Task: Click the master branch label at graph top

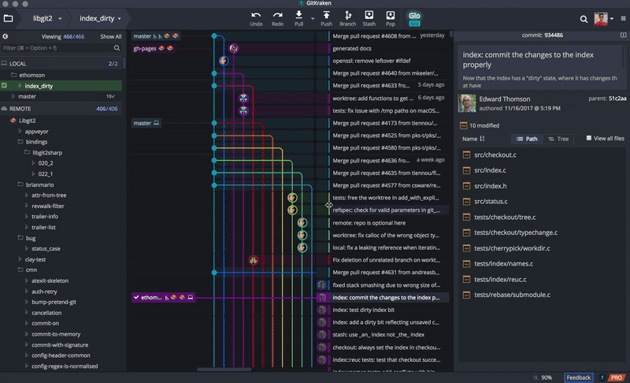Action: coord(156,35)
